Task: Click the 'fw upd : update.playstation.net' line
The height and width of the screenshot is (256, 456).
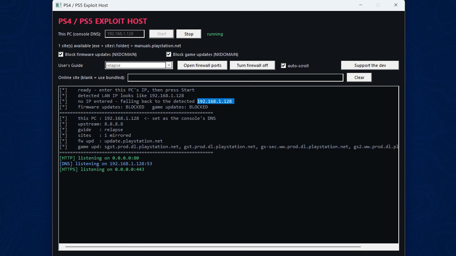Action: click(x=111, y=141)
